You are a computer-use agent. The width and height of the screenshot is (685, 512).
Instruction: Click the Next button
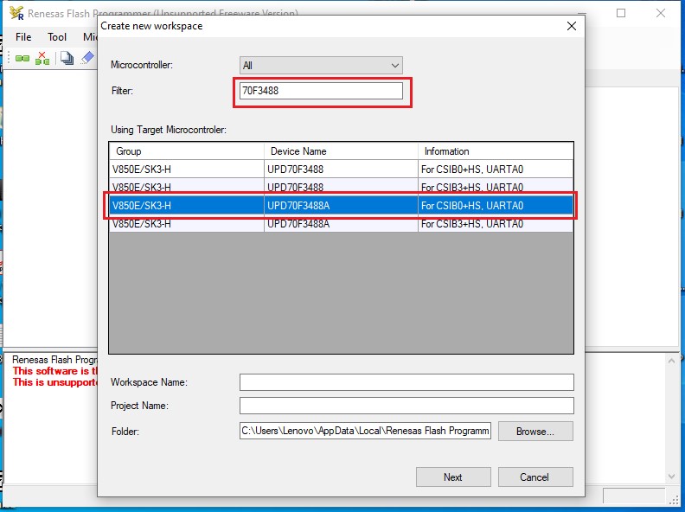(452, 477)
